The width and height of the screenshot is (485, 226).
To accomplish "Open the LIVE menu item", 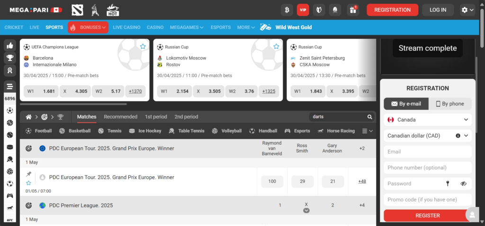I will click(x=34, y=27).
